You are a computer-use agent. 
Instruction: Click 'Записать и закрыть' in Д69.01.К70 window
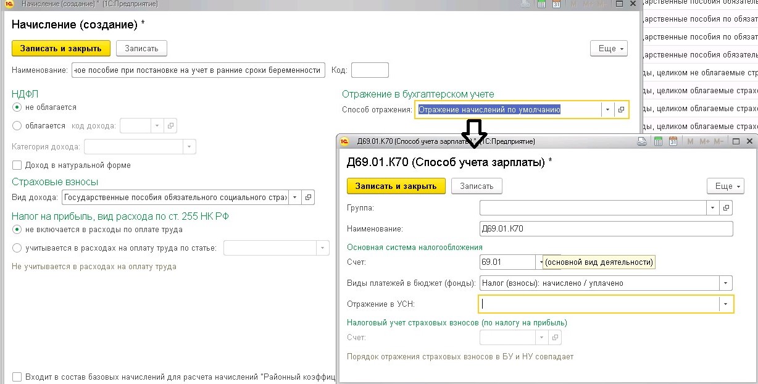point(396,186)
